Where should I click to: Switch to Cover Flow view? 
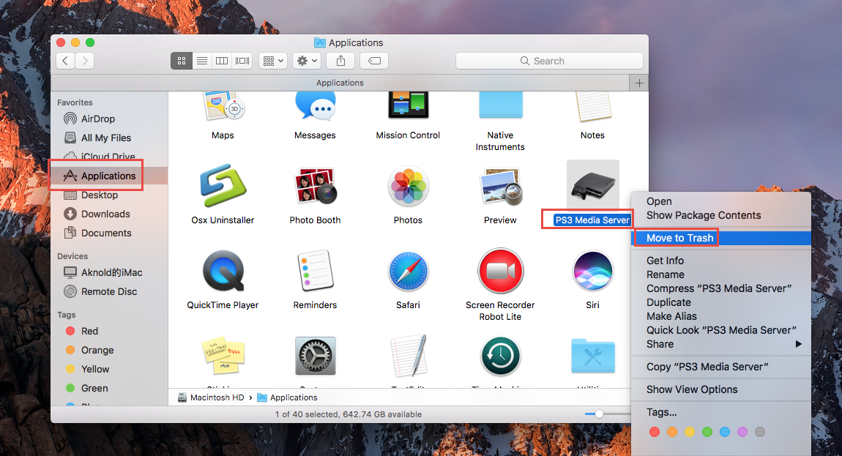[242, 61]
